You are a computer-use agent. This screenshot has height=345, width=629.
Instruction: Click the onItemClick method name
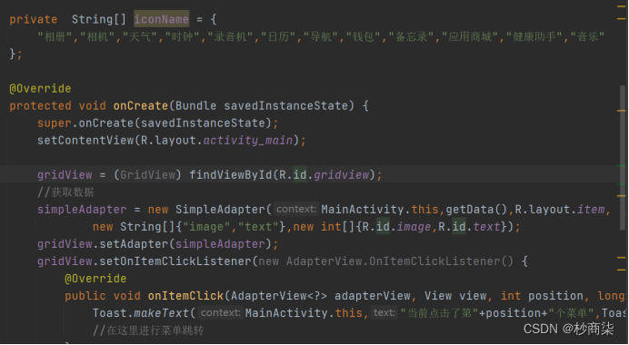point(185,296)
